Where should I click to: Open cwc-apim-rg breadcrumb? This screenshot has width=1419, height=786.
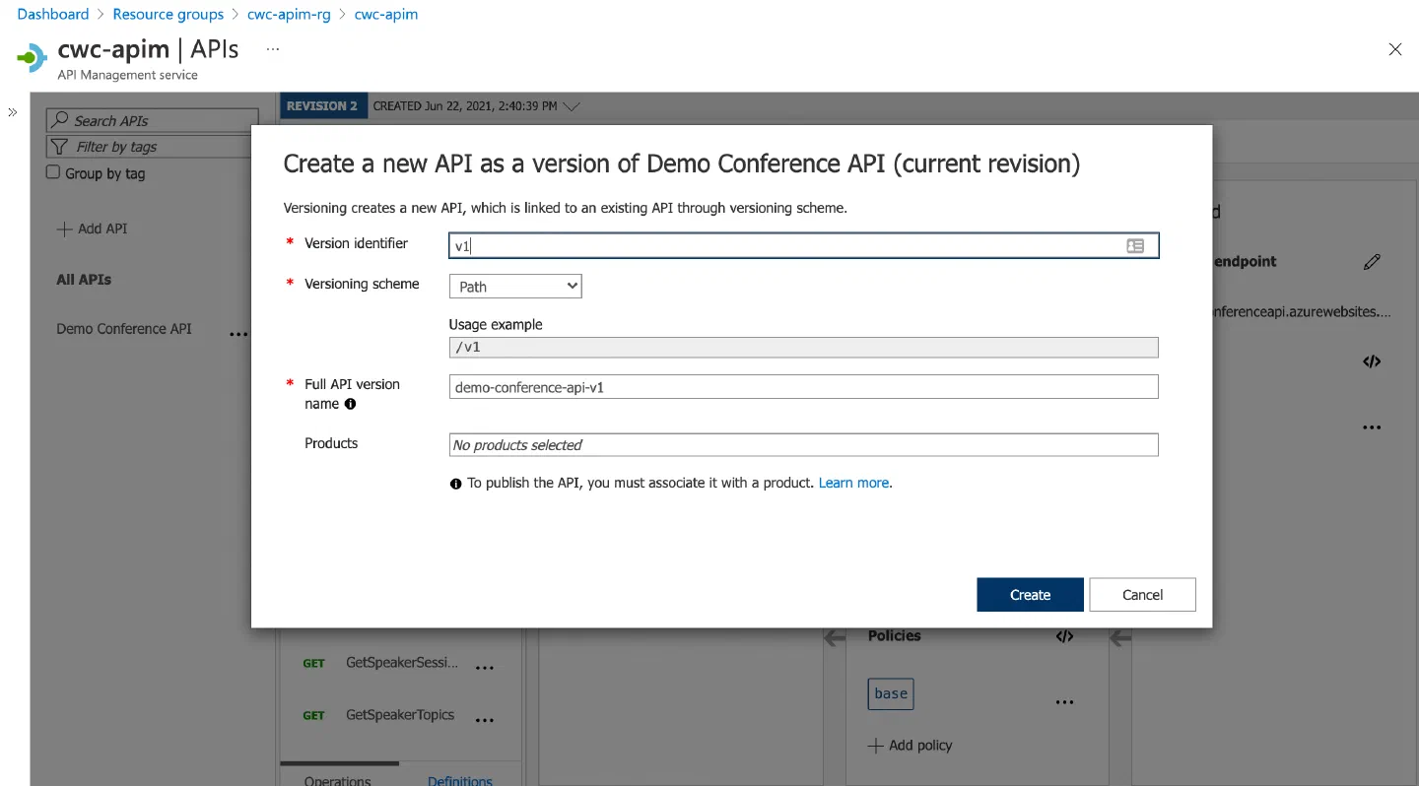[289, 15]
